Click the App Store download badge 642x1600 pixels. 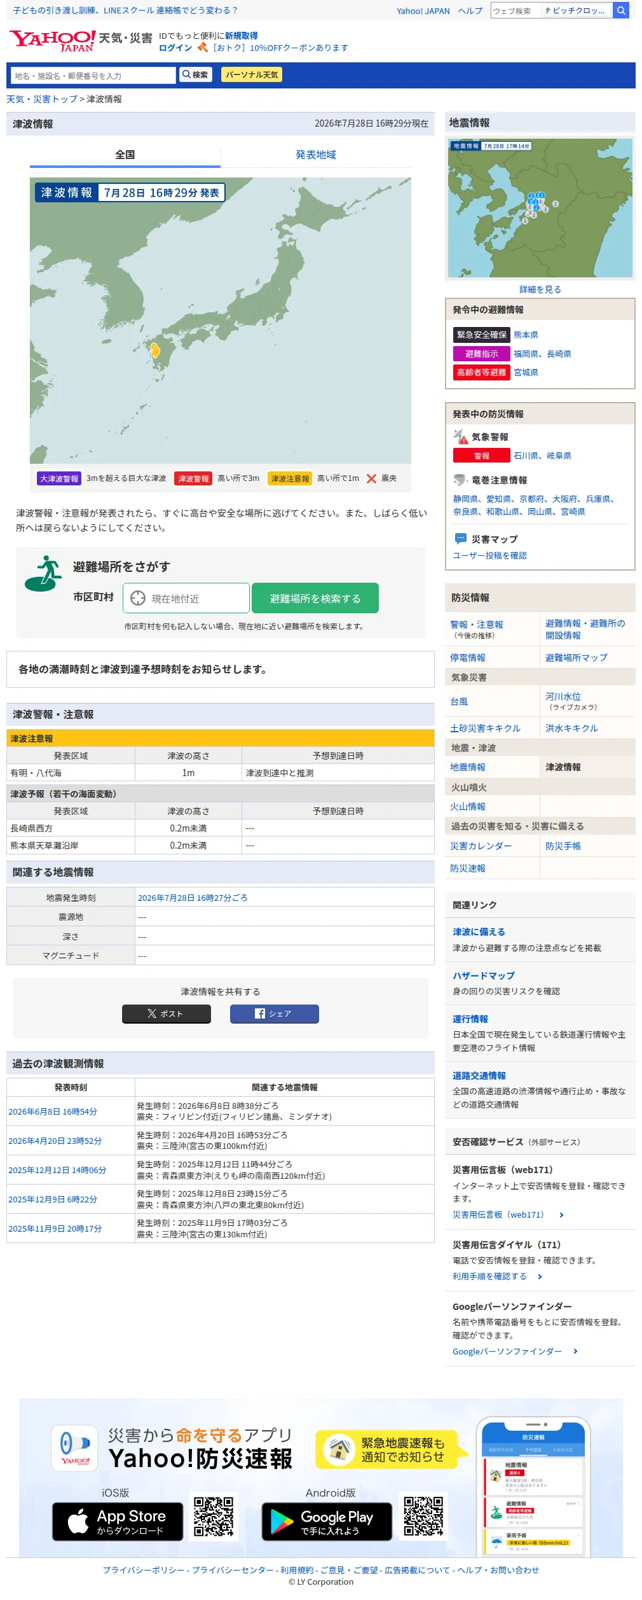coord(118,1522)
